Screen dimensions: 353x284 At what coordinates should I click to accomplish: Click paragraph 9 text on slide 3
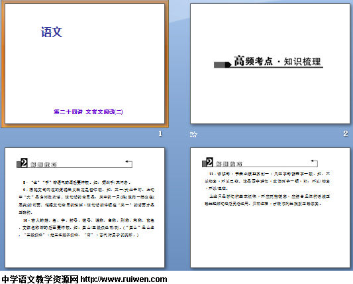point(87,201)
